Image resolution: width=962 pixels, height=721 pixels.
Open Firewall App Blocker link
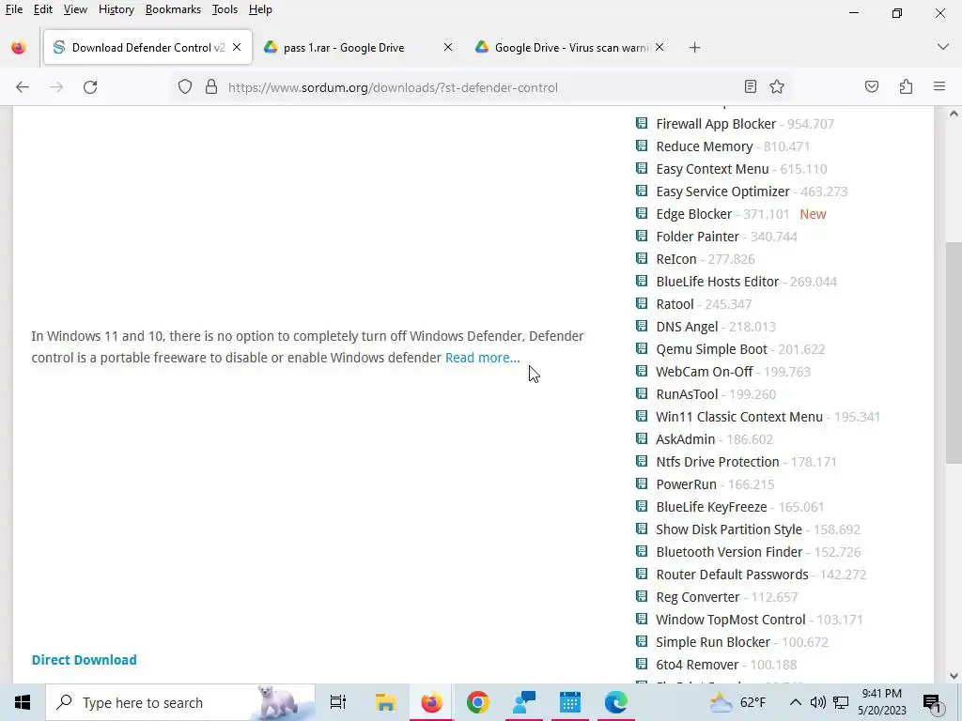[x=716, y=124]
